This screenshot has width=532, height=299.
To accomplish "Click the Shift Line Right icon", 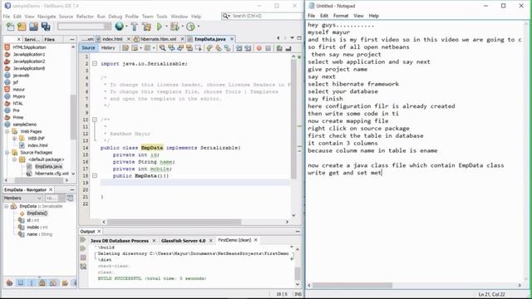I will coord(248,48).
